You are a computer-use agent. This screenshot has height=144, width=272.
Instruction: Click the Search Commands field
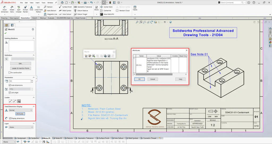231,3
